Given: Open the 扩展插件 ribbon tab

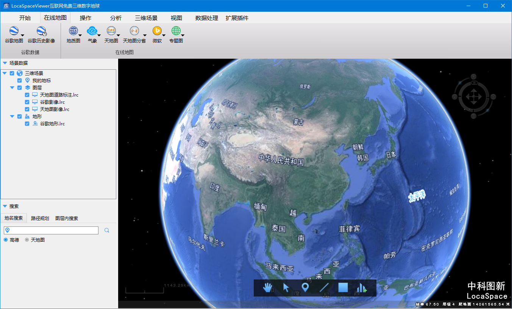Looking at the screenshot, I should pos(237,18).
